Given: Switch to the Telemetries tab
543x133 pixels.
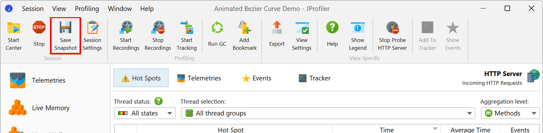Looking at the screenshot, I should (x=199, y=78).
